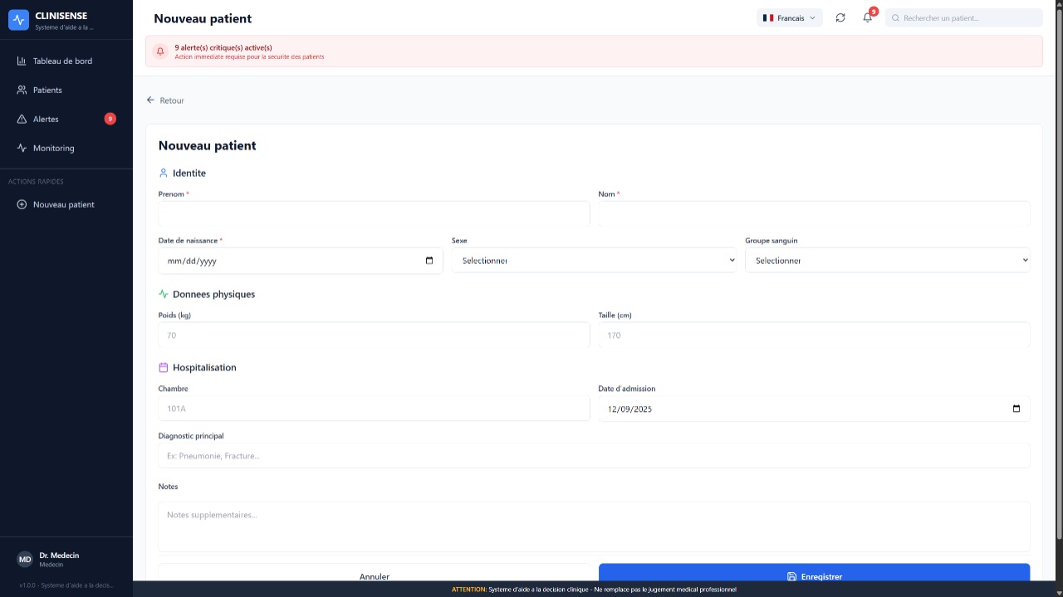Open notifications bell with badge
The image size is (1063, 597).
pyautogui.click(x=868, y=17)
